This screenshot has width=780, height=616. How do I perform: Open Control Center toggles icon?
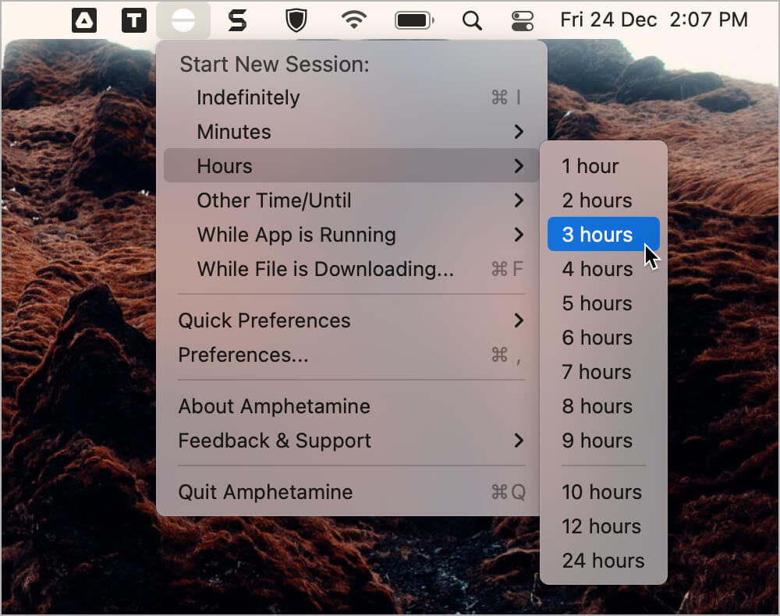pos(523,21)
